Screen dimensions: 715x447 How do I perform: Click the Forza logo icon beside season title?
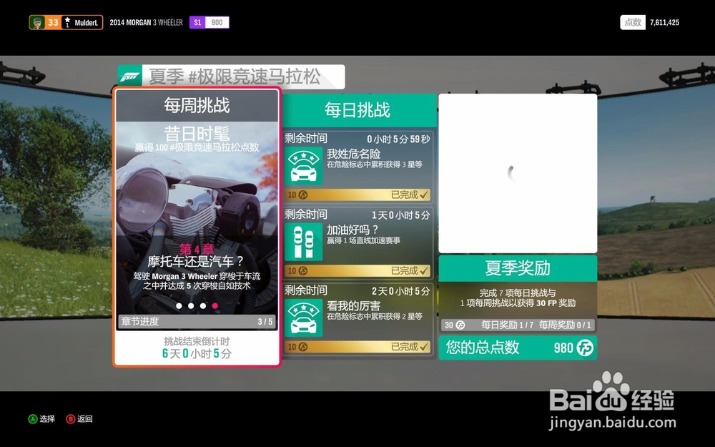coord(130,77)
